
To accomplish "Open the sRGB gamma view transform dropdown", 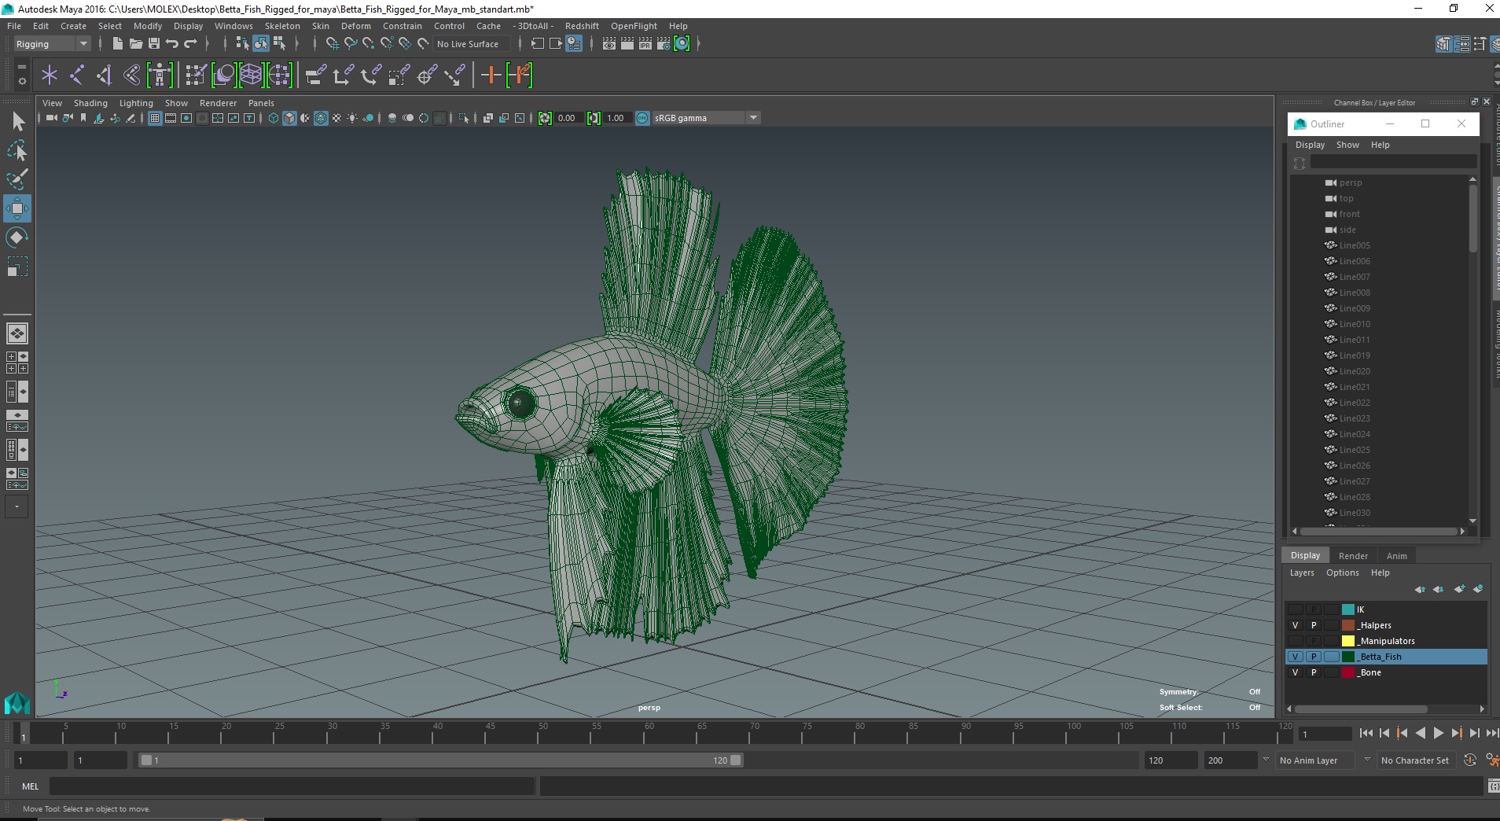I will (707, 118).
